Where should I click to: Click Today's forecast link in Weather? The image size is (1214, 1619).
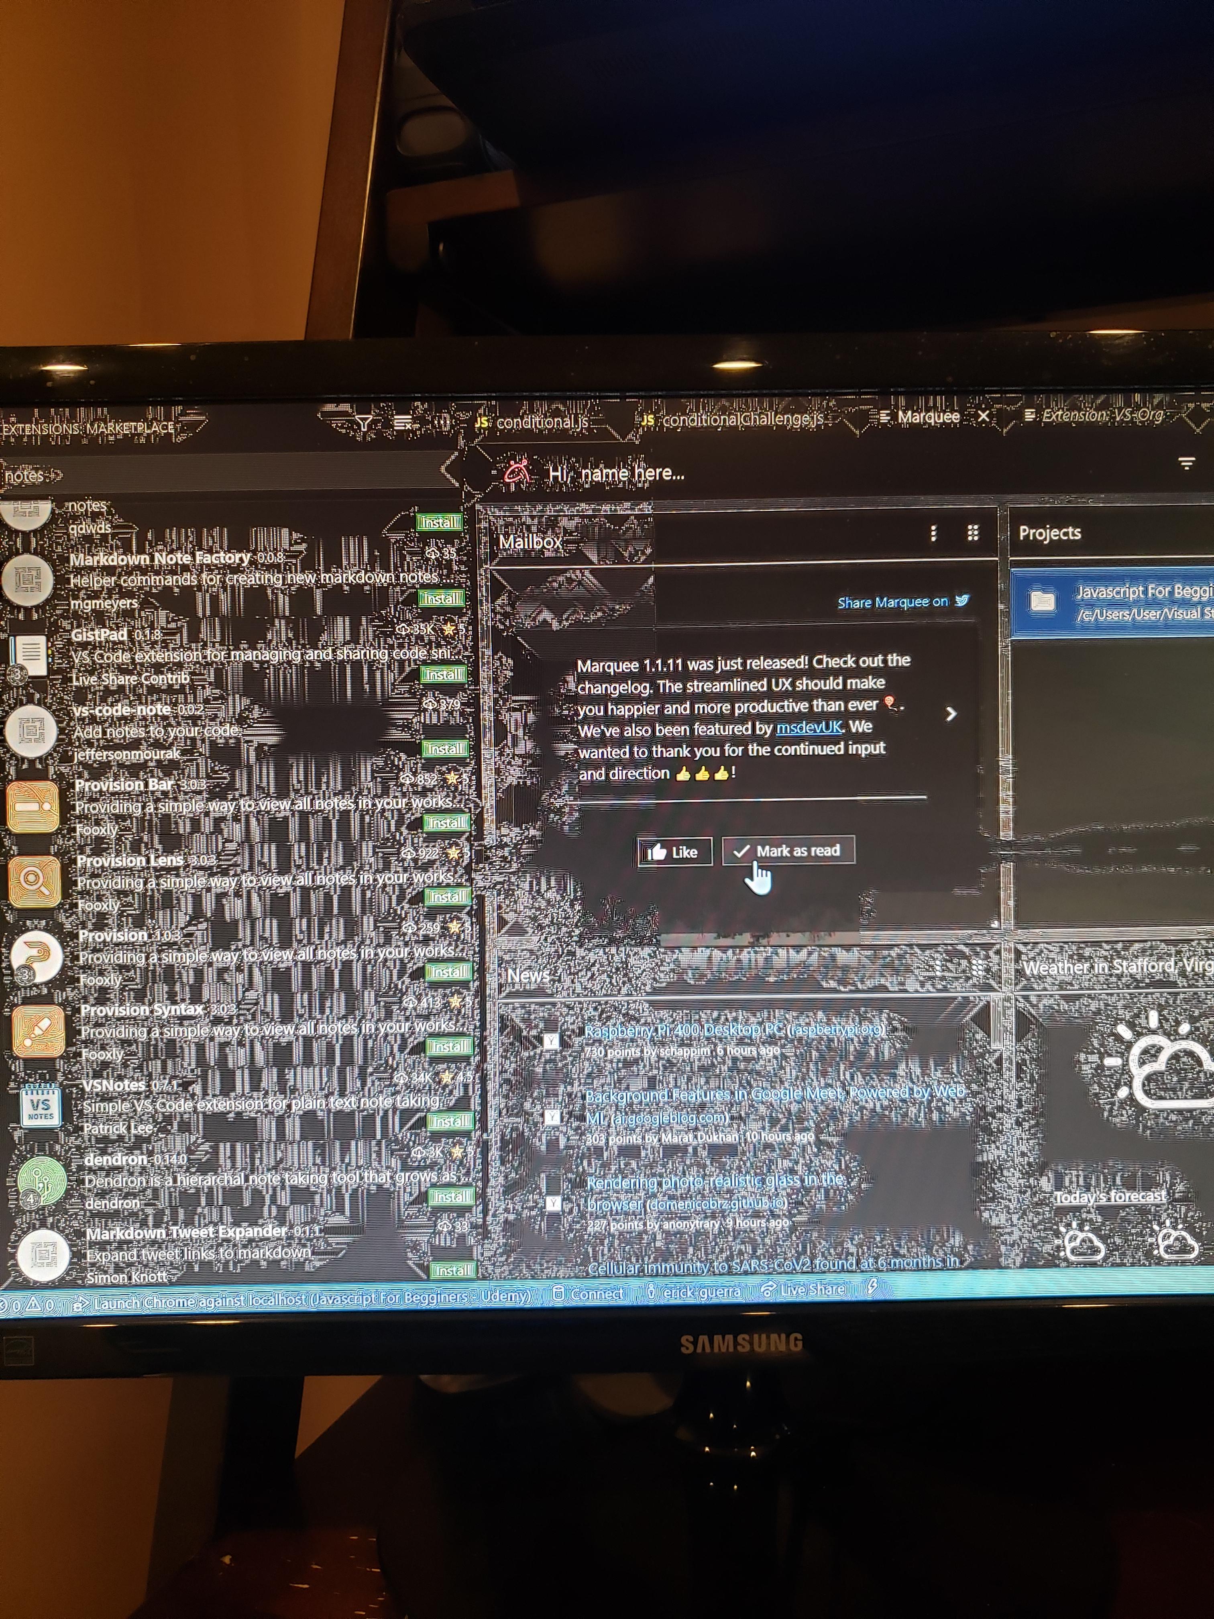(x=1110, y=1197)
